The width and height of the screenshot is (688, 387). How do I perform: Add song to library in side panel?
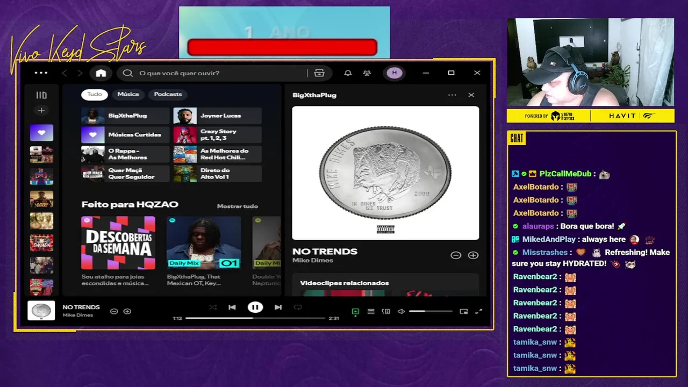click(x=473, y=255)
